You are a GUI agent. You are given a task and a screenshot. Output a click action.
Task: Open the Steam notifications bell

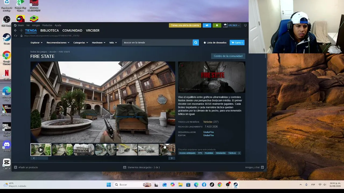coord(217,25)
